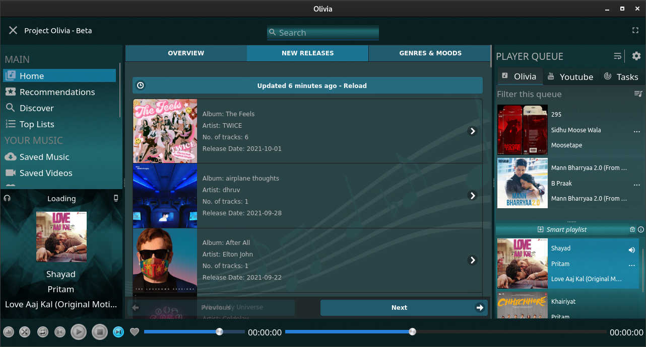Go to previous track icon
The image size is (646, 347).
click(60, 332)
